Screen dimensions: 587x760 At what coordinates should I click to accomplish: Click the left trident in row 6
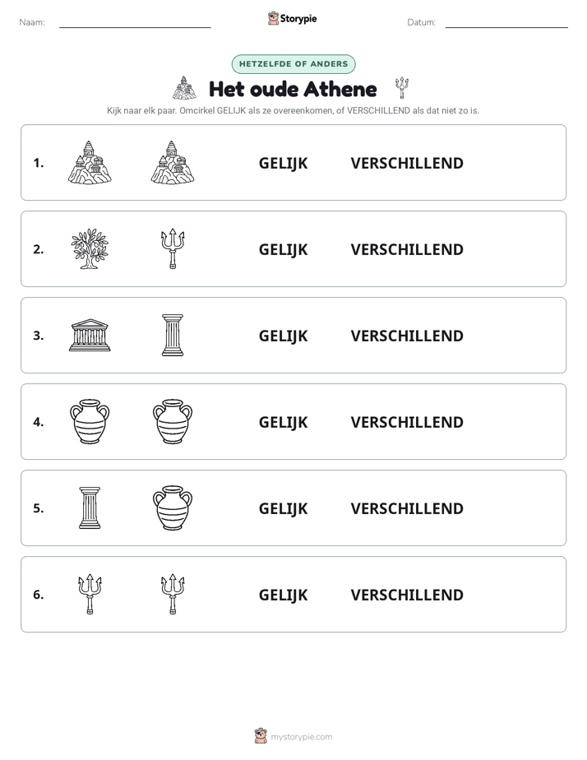point(90,594)
